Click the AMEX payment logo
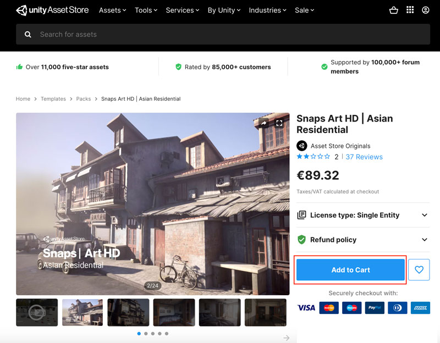Screen dimensions: 440x343 click(x=420, y=308)
